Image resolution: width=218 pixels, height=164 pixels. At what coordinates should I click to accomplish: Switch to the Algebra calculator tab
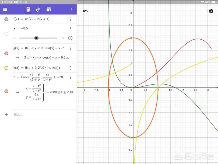click(x=28, y=10)
